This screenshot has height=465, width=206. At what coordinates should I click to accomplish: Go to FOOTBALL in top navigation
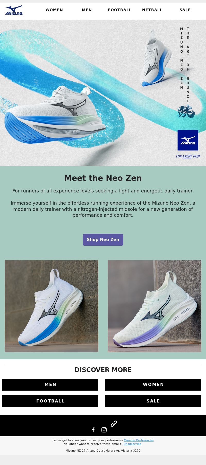[x=119, y=10]
